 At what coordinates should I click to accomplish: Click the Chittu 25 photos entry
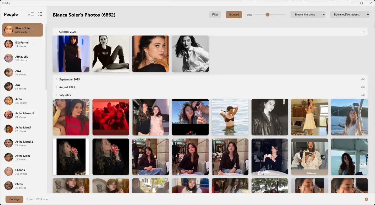point(23,186)
